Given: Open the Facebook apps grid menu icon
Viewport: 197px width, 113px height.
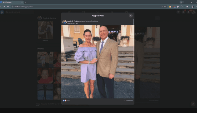Looking at the screenshot, I should coord(179,12).
